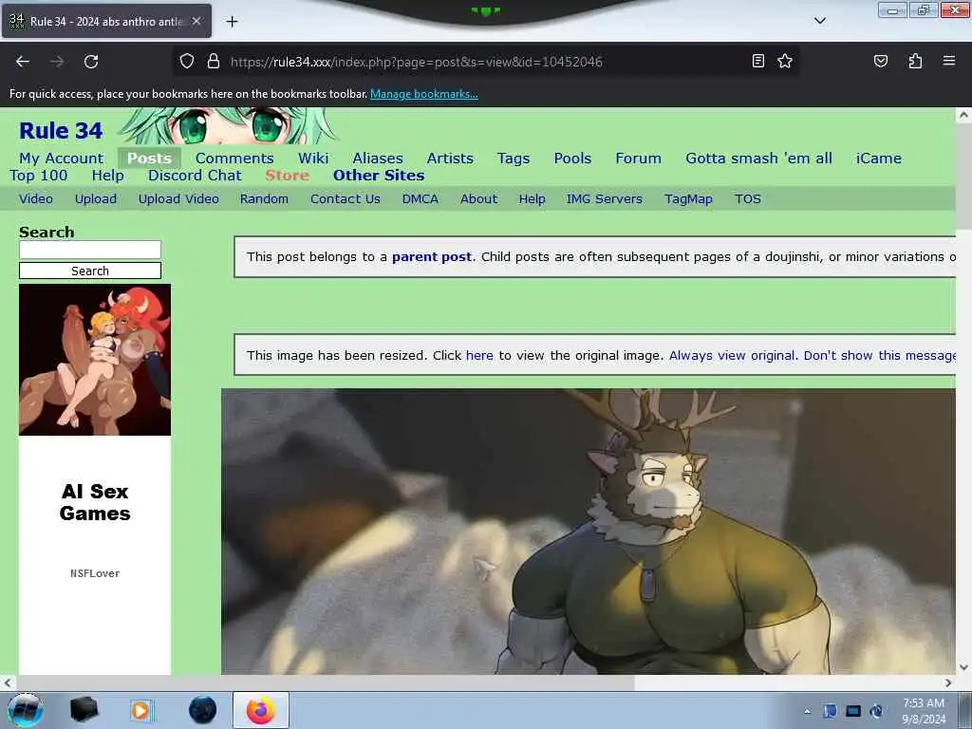Open the Tags page
The width and height of the screenshot is (972, 729).
pos(514,159)
